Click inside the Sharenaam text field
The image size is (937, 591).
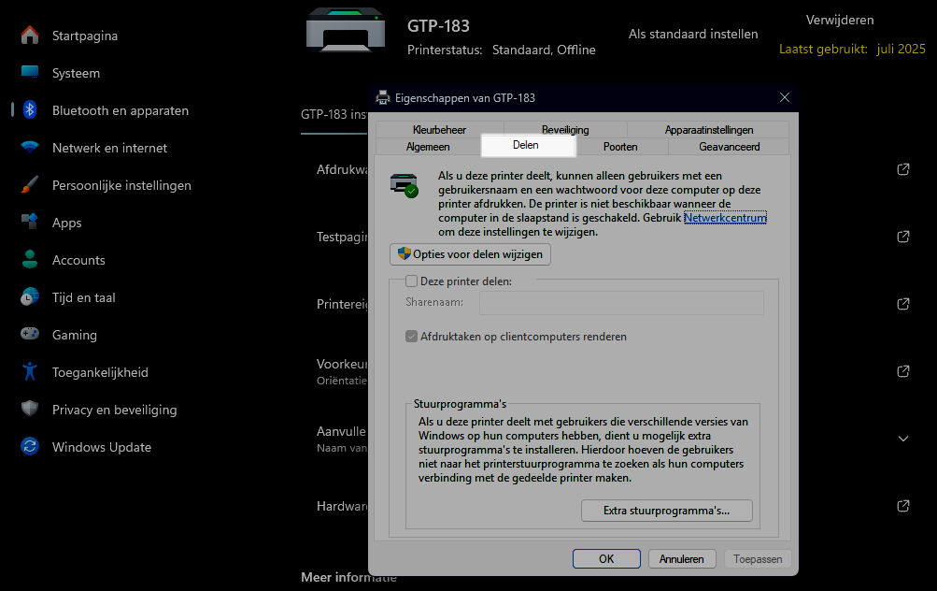[x=621, y=303]
